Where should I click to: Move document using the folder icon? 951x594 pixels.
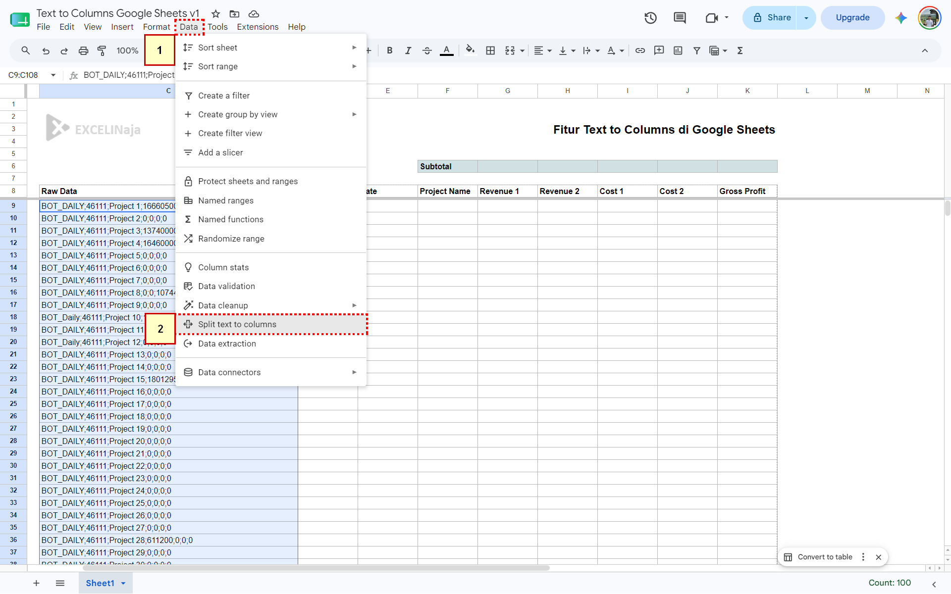[234, 14]
